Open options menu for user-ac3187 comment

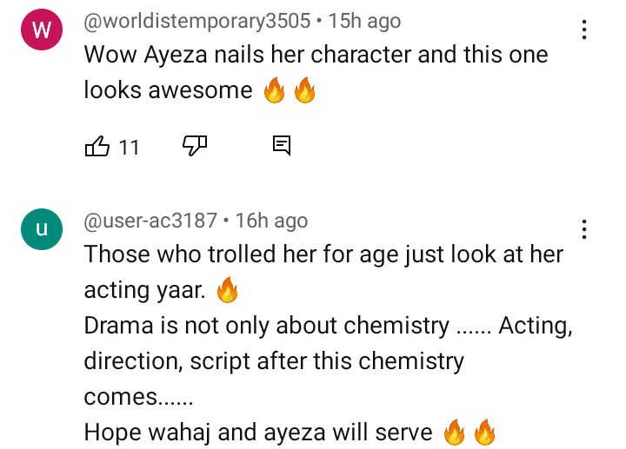pyautogui.click(x=584, y=229)
